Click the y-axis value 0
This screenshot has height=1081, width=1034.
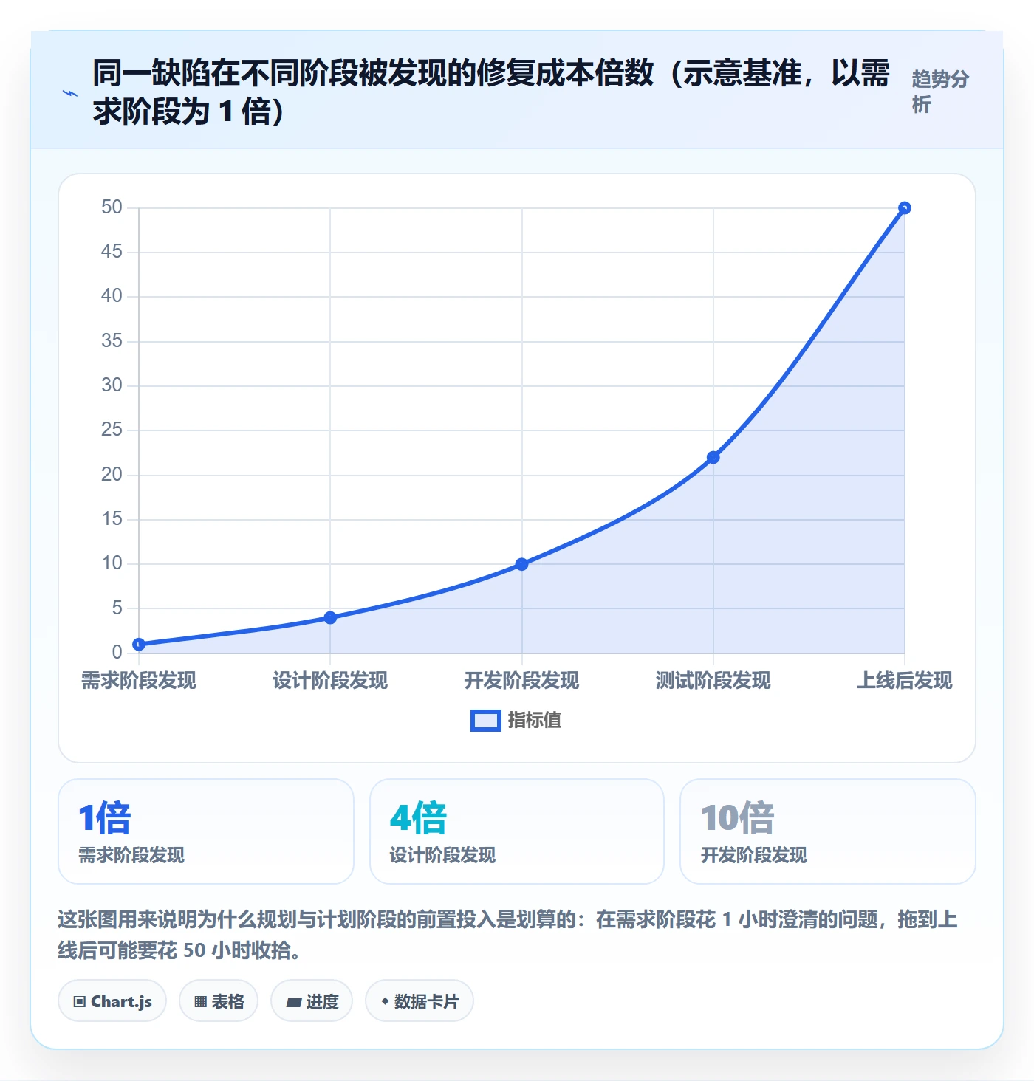117,652
